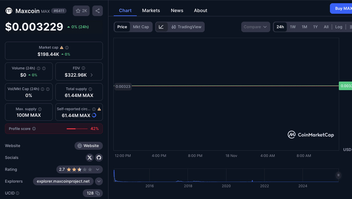Switch chart to Mkt Cap view
352x199 pixels.
pyautogui.click(x=141, y=27)
